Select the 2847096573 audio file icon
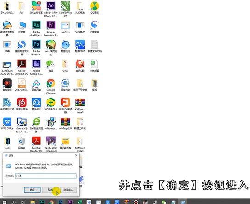Viewport: 250px width, 204px height. tap(22, 85)
